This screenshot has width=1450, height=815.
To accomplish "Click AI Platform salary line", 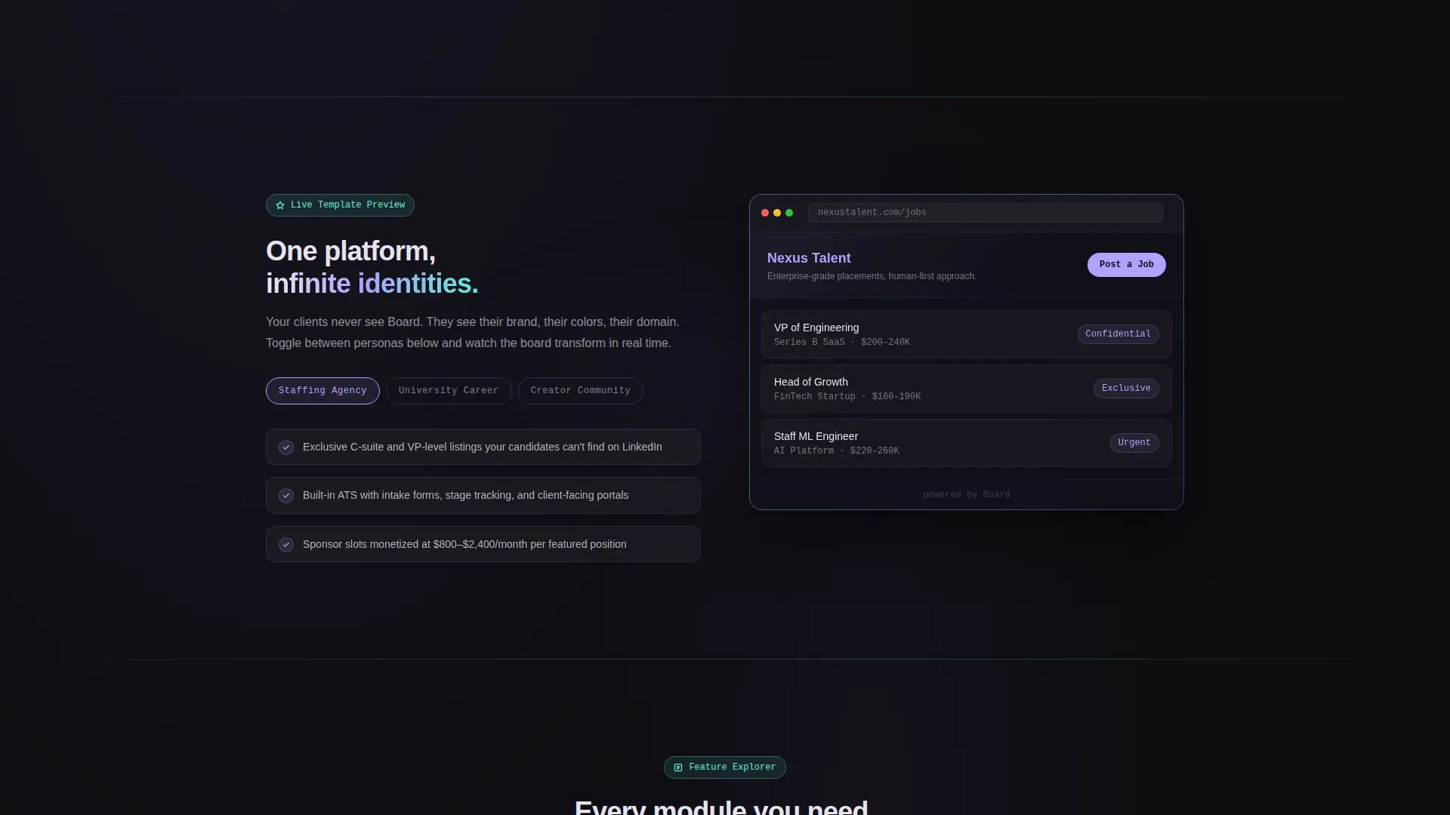I will click(836, 451).
